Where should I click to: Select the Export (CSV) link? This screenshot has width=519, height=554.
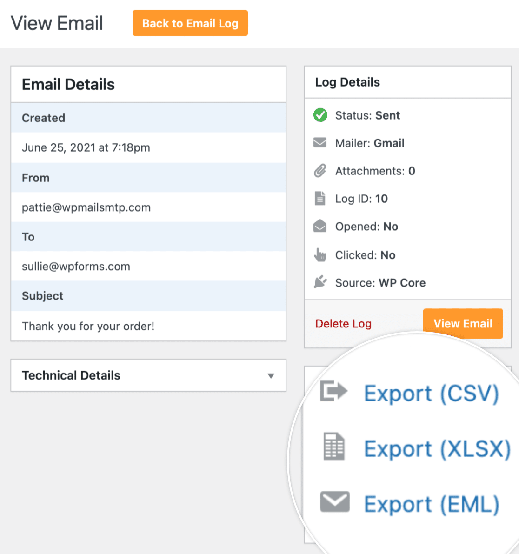click(432, 393)
